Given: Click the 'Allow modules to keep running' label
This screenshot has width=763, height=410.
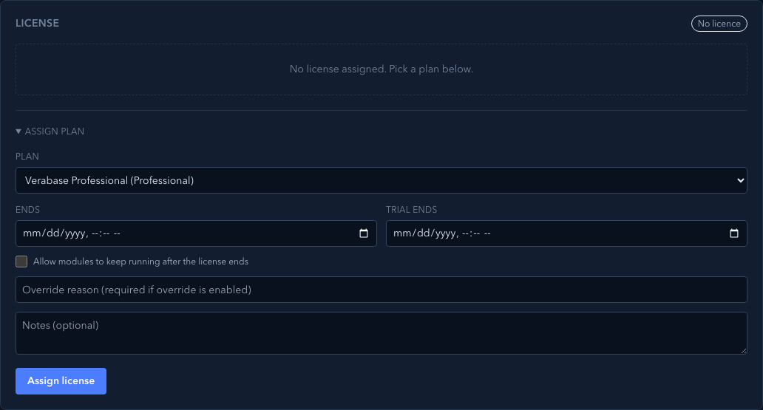Looking at the screenshot, I should 140,262.
